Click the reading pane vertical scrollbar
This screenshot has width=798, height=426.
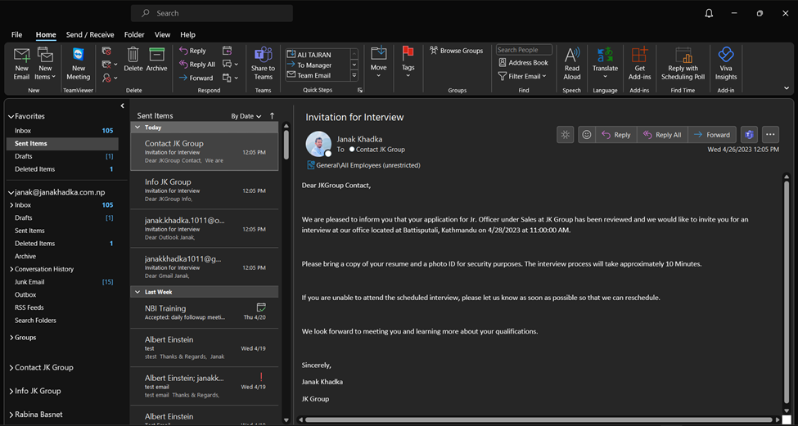tap(787, 294)
